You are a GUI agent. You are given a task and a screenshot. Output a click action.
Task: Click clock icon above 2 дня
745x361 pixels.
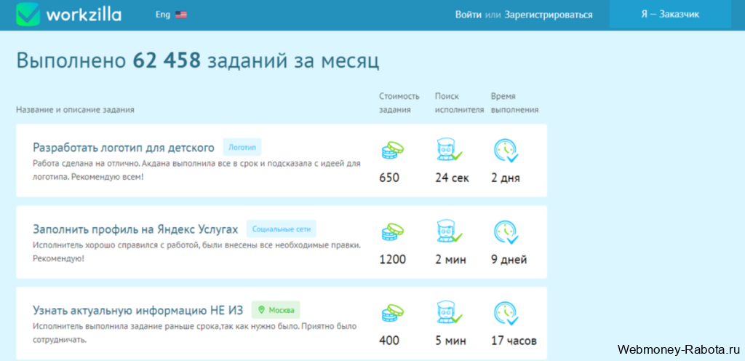(x=506, y=151)
